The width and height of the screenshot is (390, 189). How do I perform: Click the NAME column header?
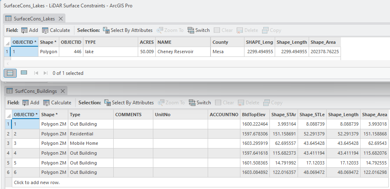pyautogui.click(x=183, y=42)
